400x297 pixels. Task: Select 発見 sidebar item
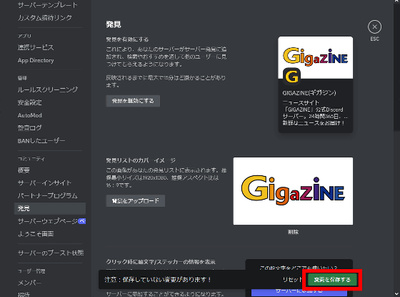50,208
